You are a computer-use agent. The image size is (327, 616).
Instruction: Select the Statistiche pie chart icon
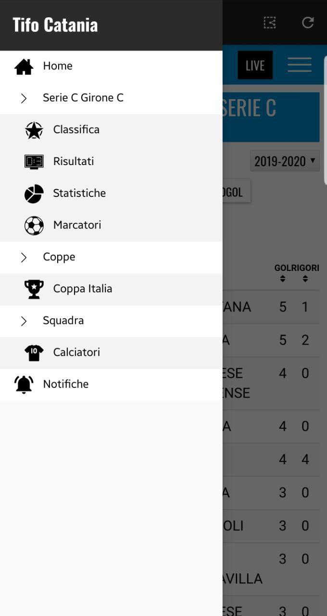tap(34, 193)
